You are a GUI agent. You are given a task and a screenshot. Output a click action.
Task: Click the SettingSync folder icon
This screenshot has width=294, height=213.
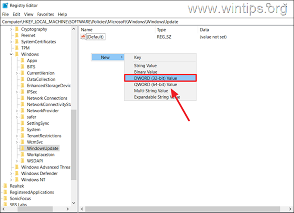pos(22,123)
